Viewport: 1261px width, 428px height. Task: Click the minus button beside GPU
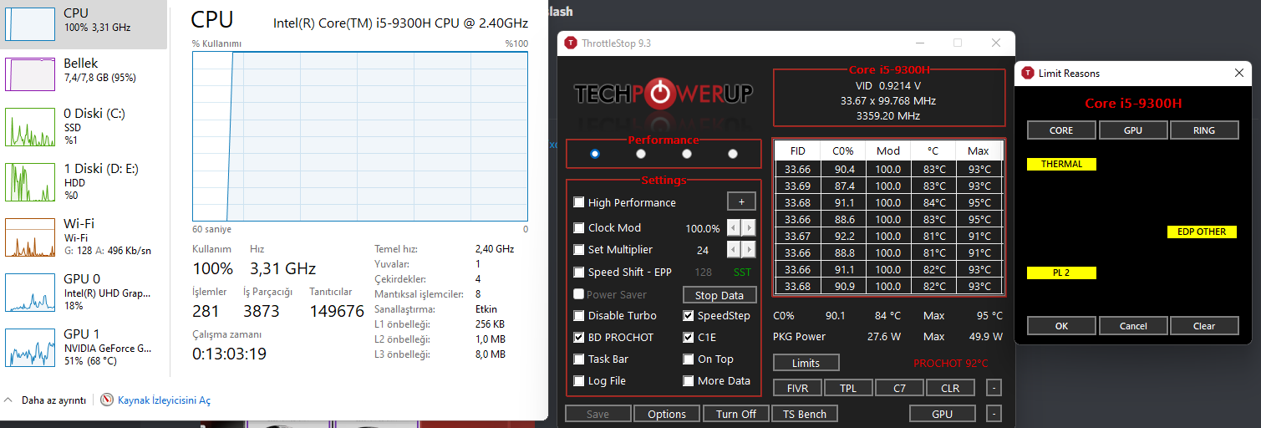994,414
